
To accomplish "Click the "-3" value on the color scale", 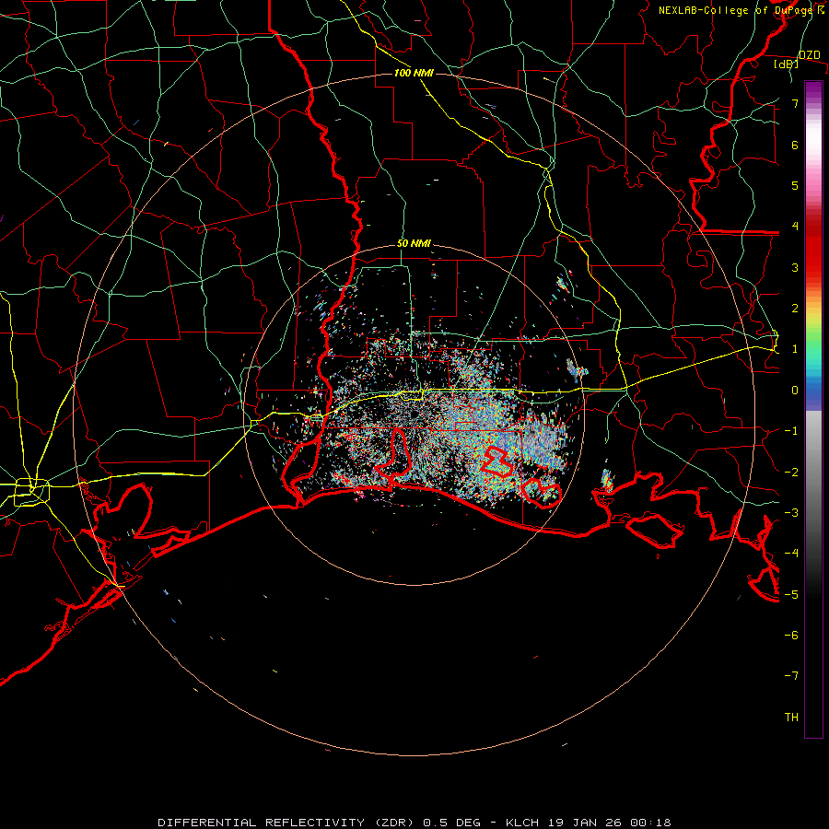I will [791, 512].
